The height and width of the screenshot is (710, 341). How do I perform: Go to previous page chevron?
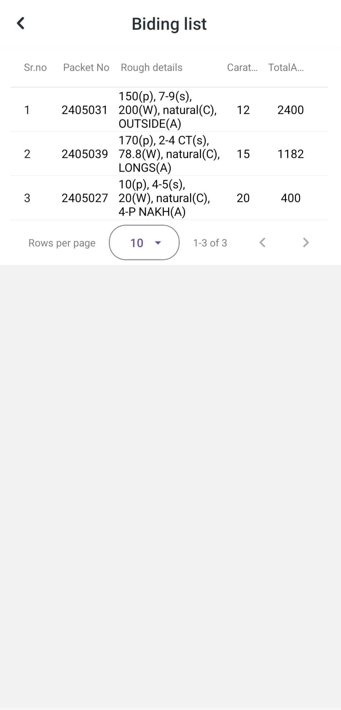point(262,243)
